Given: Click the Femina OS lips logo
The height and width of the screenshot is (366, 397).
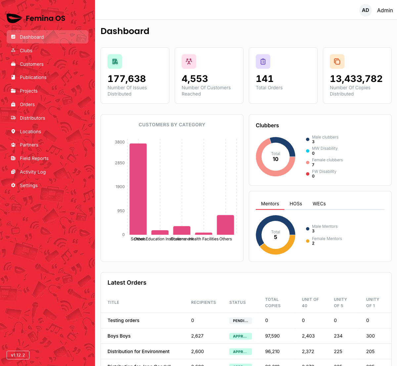Looking at the screenshot, I should (14, 18).
